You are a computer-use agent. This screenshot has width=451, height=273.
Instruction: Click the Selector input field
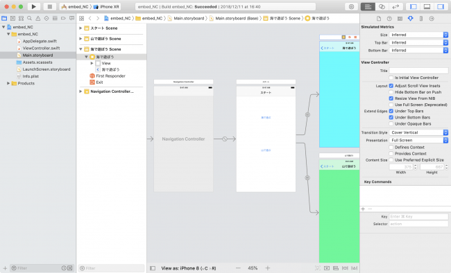(x=418, y=224)
